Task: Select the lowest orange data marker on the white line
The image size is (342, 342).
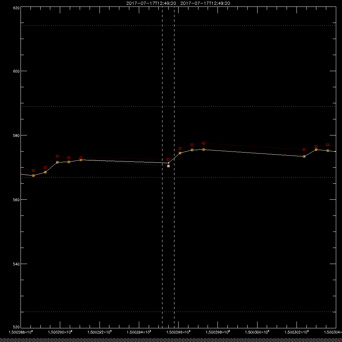Action: pyautogui.click(x=34, y=175)
